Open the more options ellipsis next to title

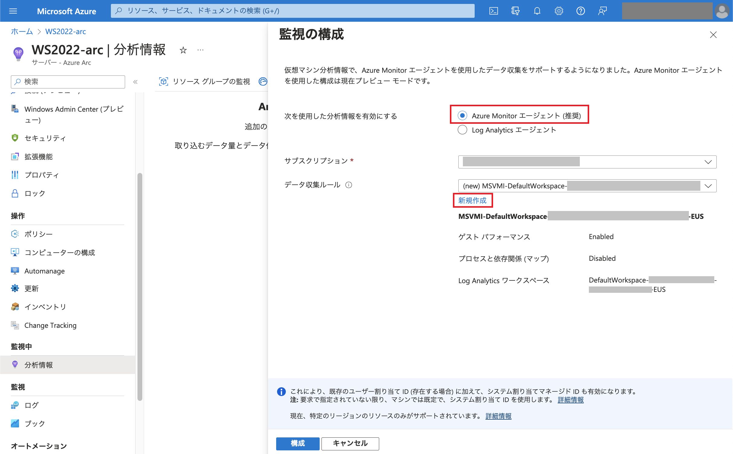200,50
